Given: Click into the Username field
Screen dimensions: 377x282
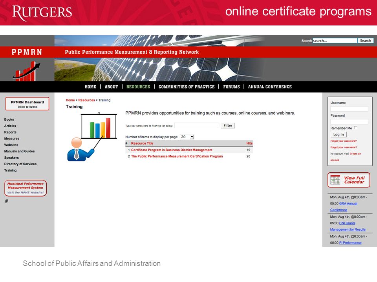Looking at the screenshot, I should [x=349, y=109].
